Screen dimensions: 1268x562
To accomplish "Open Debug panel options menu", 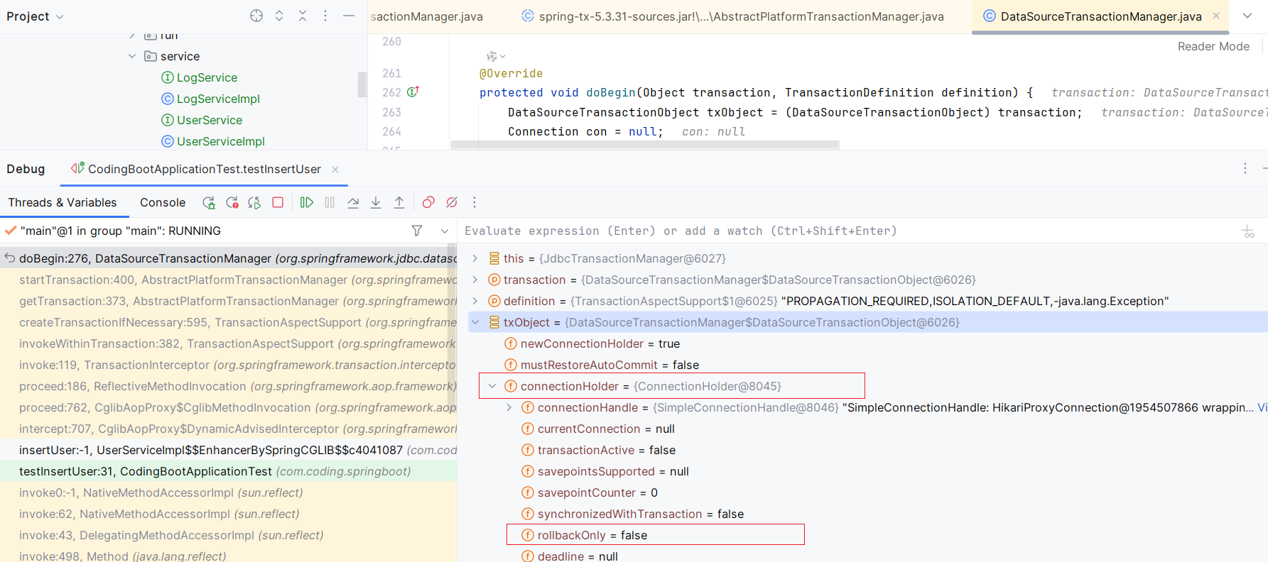I will click(1245, 168).
